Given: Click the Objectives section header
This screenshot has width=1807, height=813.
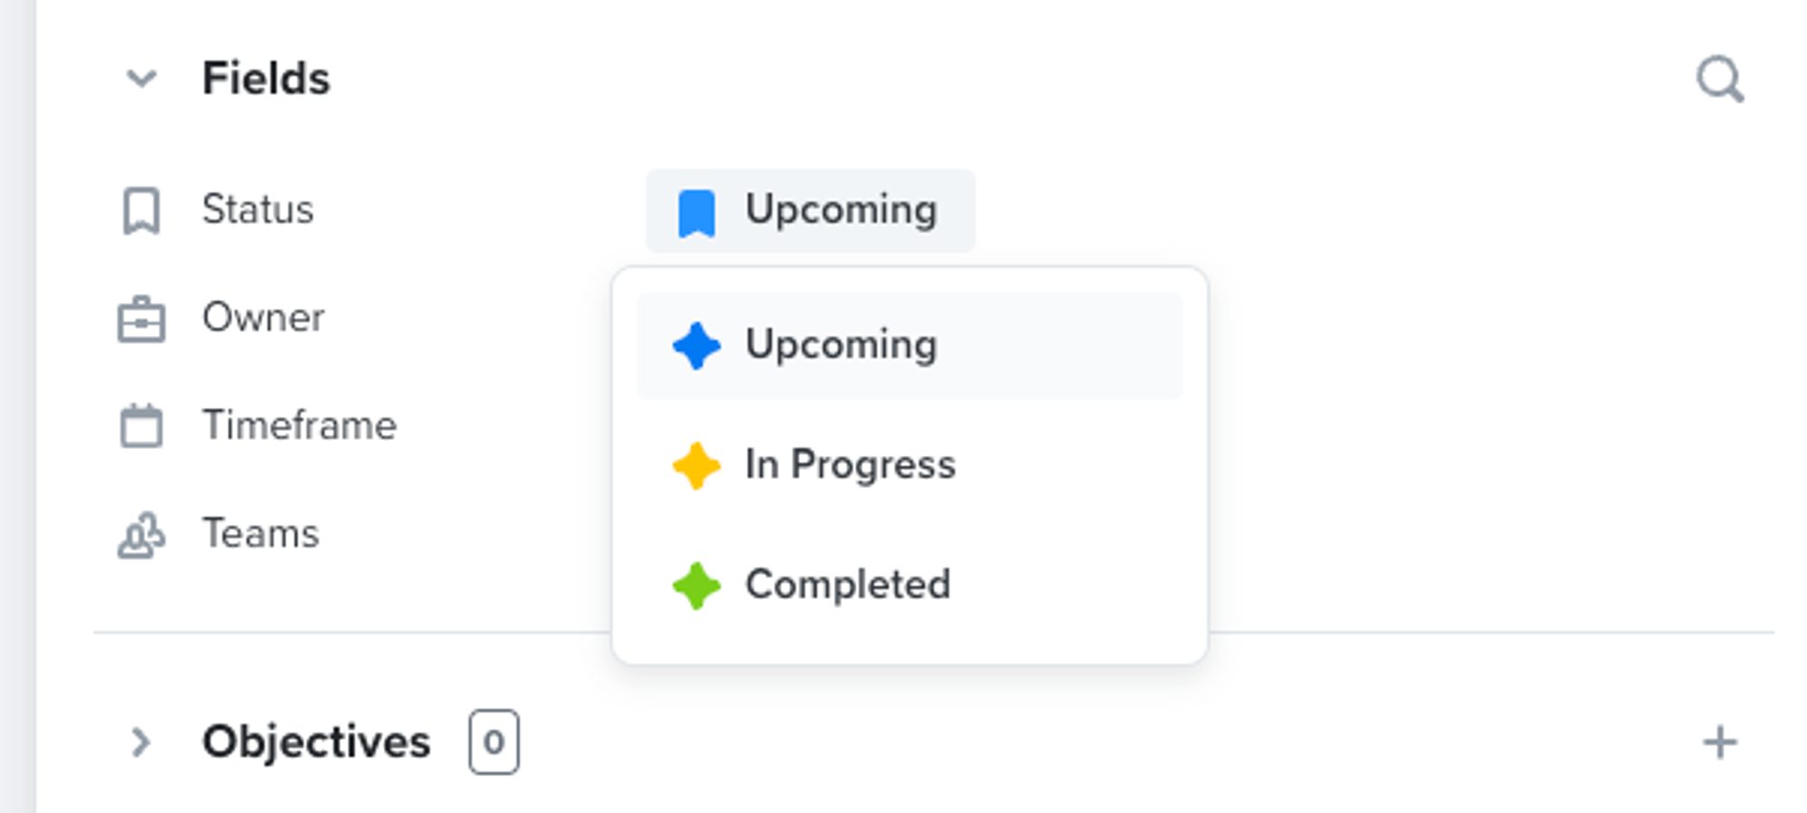Looking at the screenshot, I should click(317, 741).
